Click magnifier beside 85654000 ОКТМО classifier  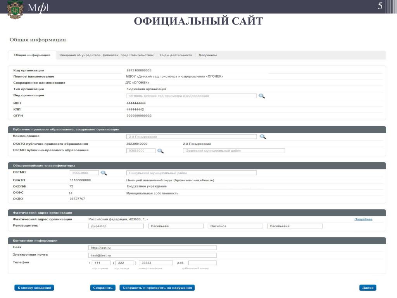pos(104,173)
